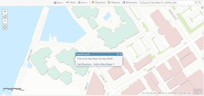Close the Search result popup
Viewport: 204px width, 96px height.
(121, 54)
